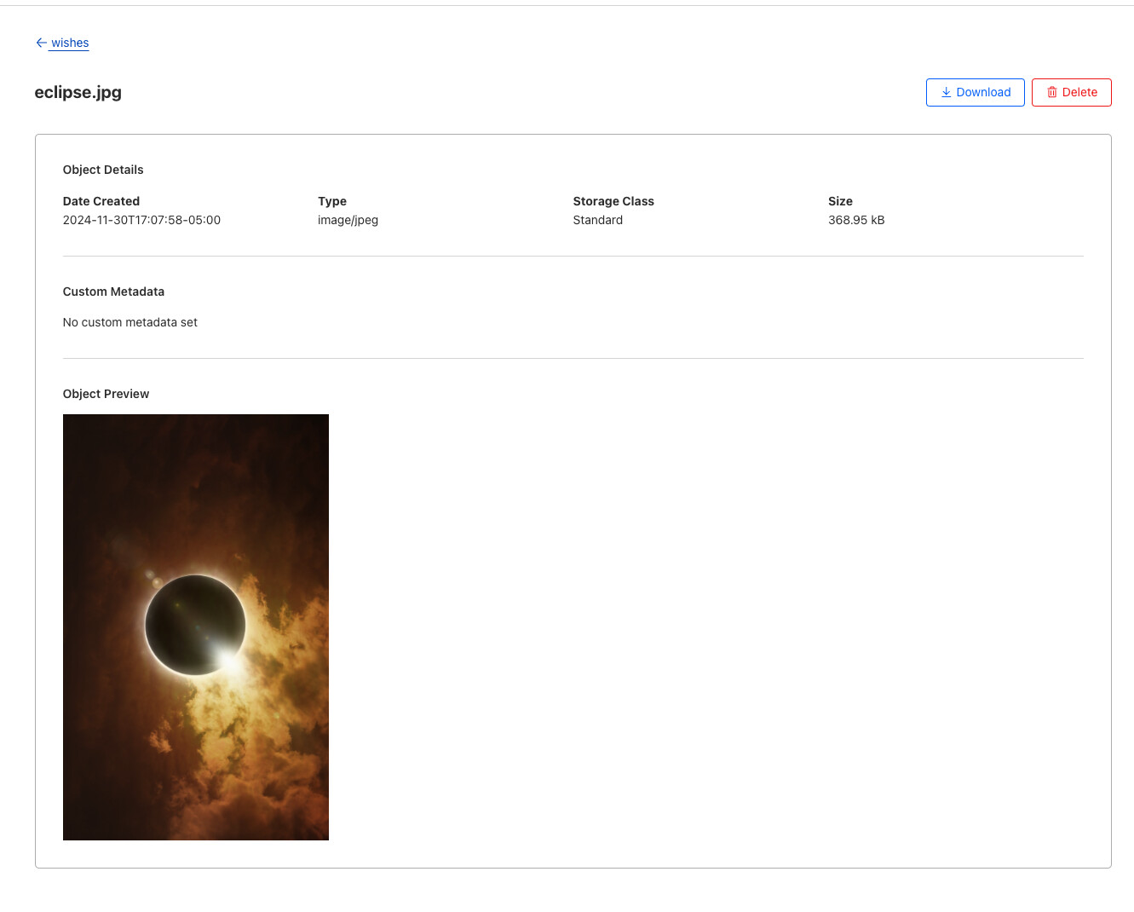Click the Object Details heading
This screenshot has width=1134, height=912.
click(x=103, y=170)
